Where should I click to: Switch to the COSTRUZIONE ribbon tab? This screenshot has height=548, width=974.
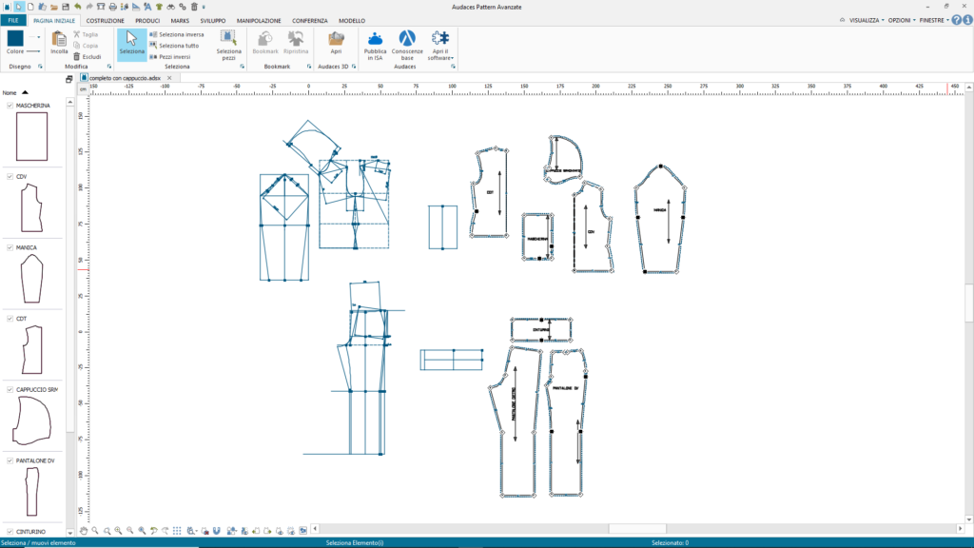(105, 20)
